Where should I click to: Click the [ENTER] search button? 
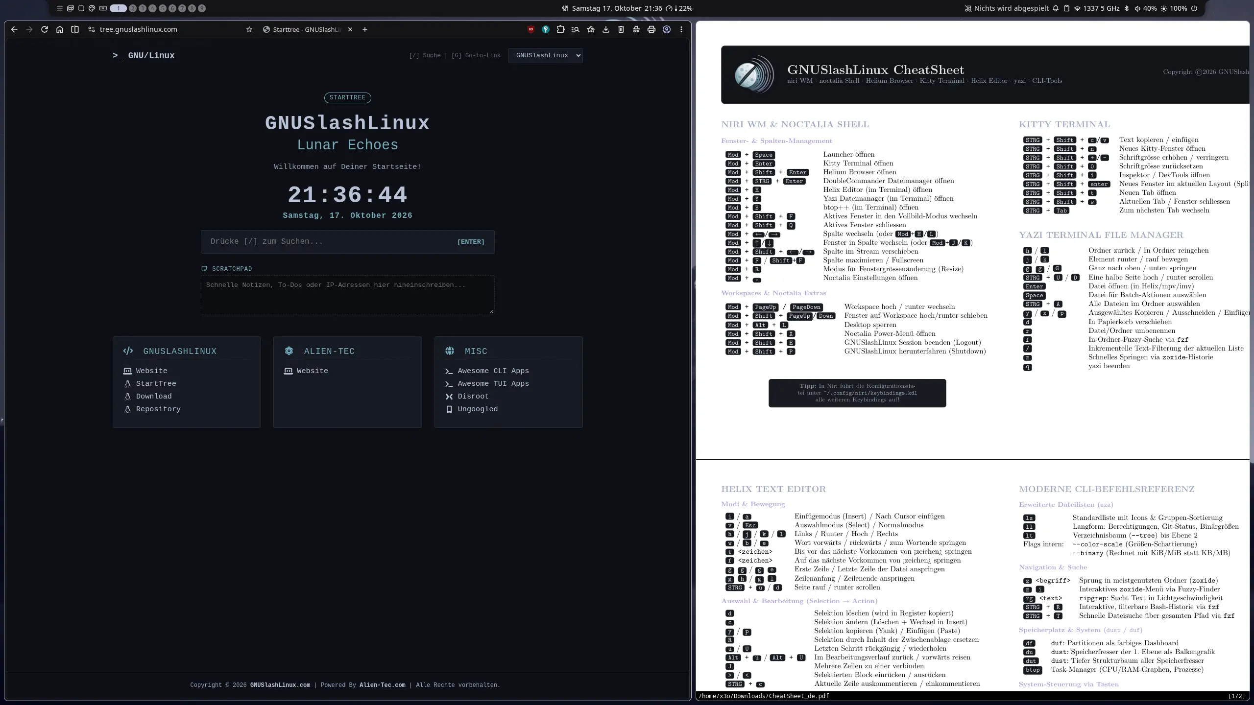click(470, 242)
